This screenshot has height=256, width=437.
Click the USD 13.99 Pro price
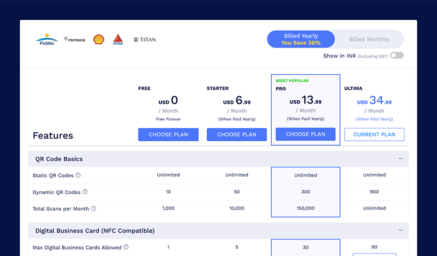coord(305,100)
